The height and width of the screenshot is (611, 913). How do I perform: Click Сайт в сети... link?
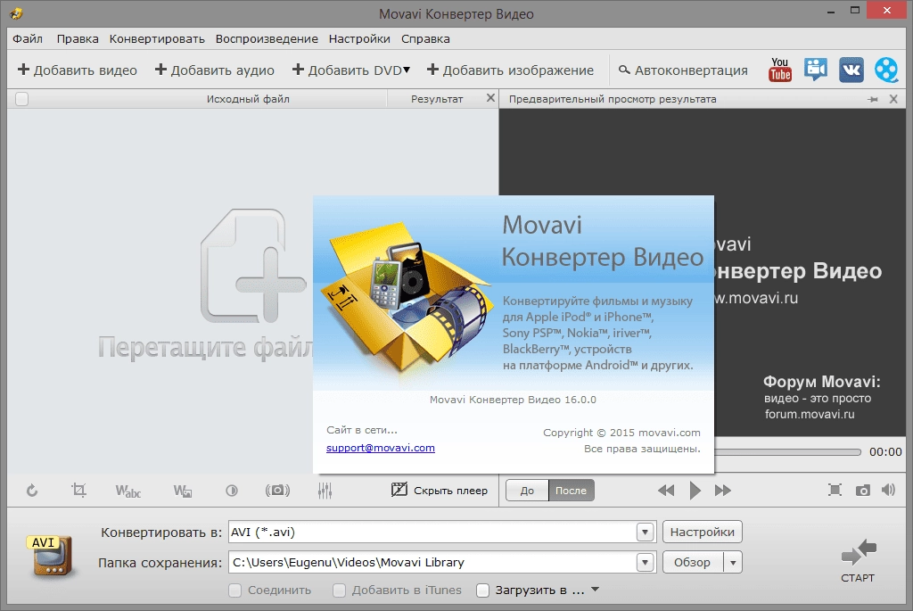pos(362,431)
